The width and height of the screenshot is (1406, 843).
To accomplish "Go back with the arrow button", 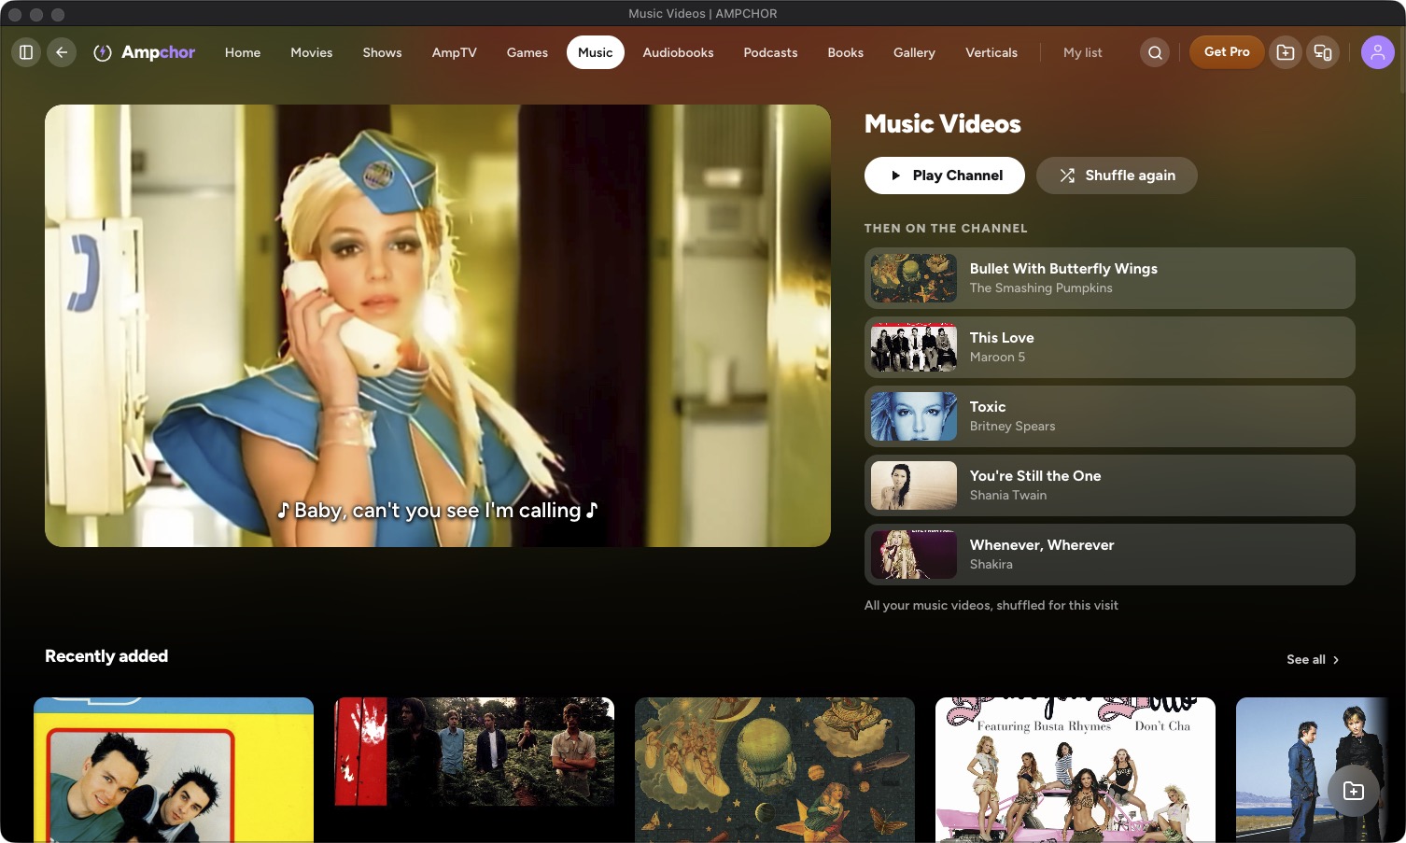I will tap(62, 52).
